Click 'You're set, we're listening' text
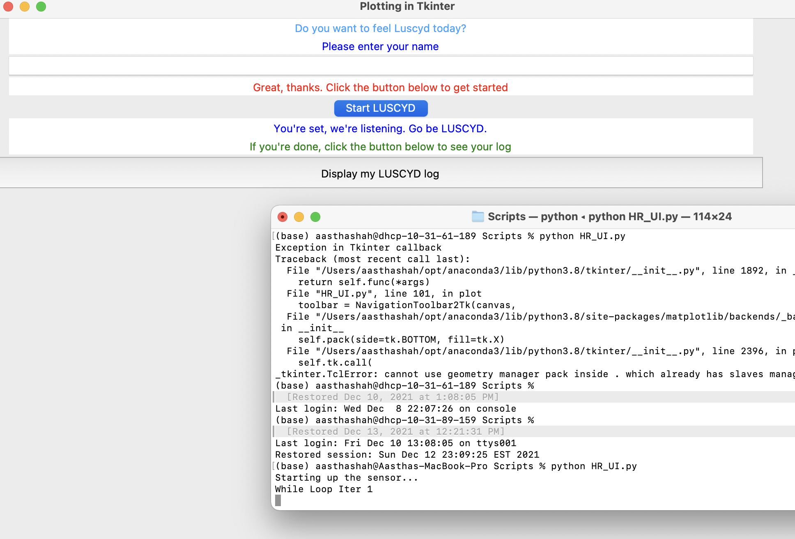The height and width of the screenshot is (539, 795). click(x=380, y=129)
